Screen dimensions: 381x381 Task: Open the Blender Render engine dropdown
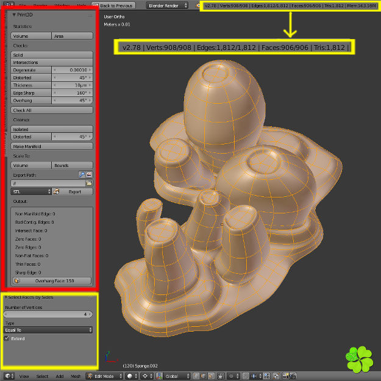pyautogui.click(x=167, y=5)
